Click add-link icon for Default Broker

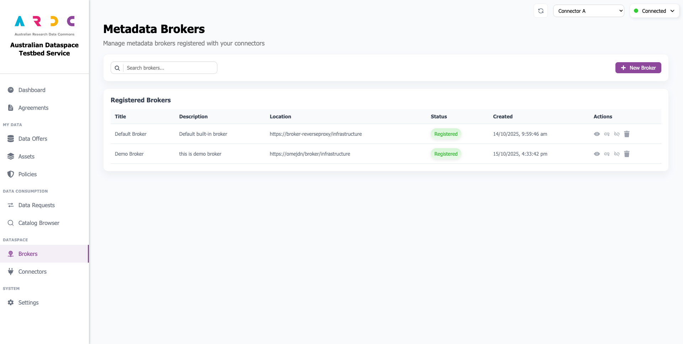[x=607, y=134]
